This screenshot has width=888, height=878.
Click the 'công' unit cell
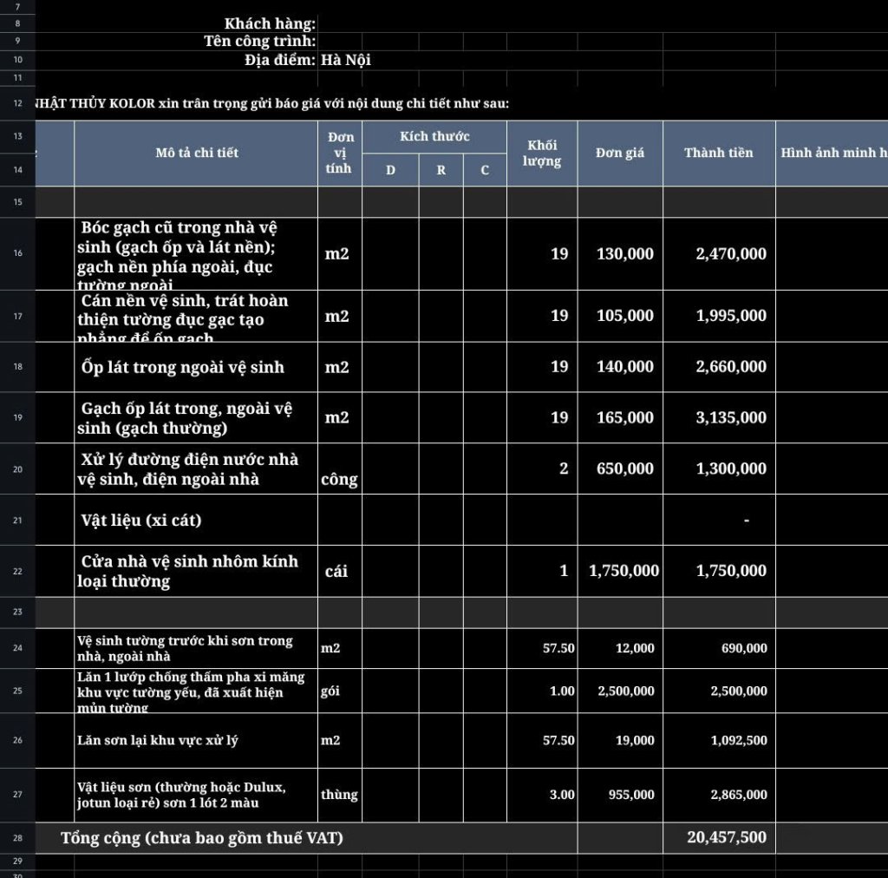coord(340,469)
